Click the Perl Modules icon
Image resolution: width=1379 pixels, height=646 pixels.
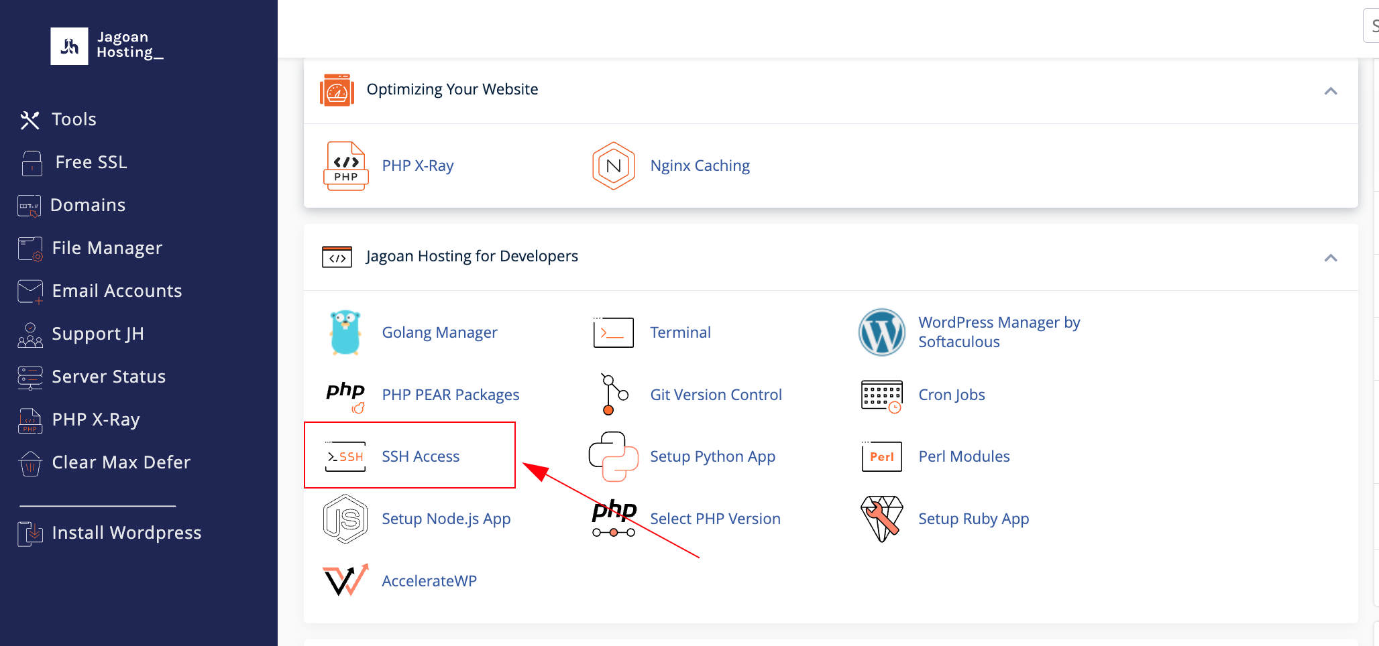pos(881,456)
